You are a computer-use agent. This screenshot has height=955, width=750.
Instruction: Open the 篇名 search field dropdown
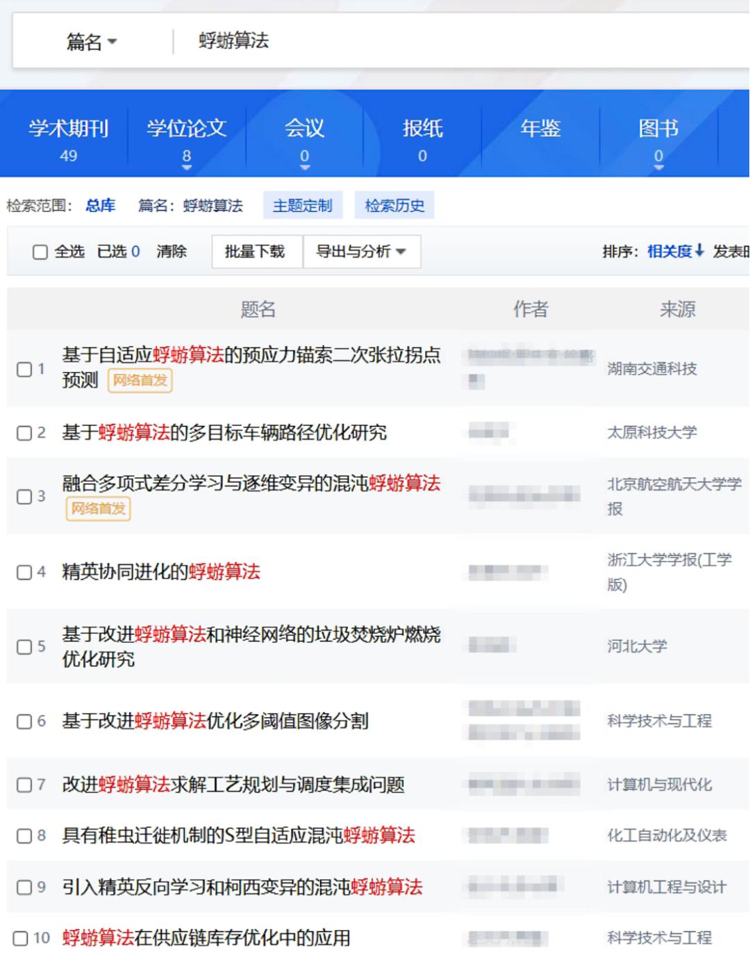coord(91,42)
